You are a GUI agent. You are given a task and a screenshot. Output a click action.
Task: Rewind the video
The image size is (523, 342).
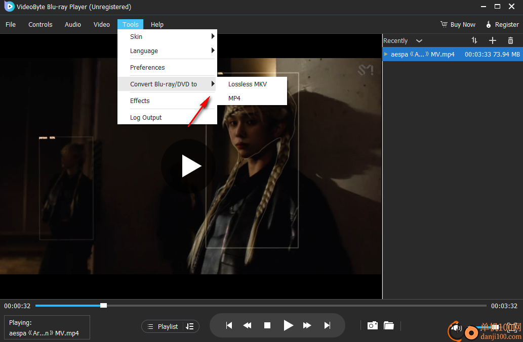(247, 325)
